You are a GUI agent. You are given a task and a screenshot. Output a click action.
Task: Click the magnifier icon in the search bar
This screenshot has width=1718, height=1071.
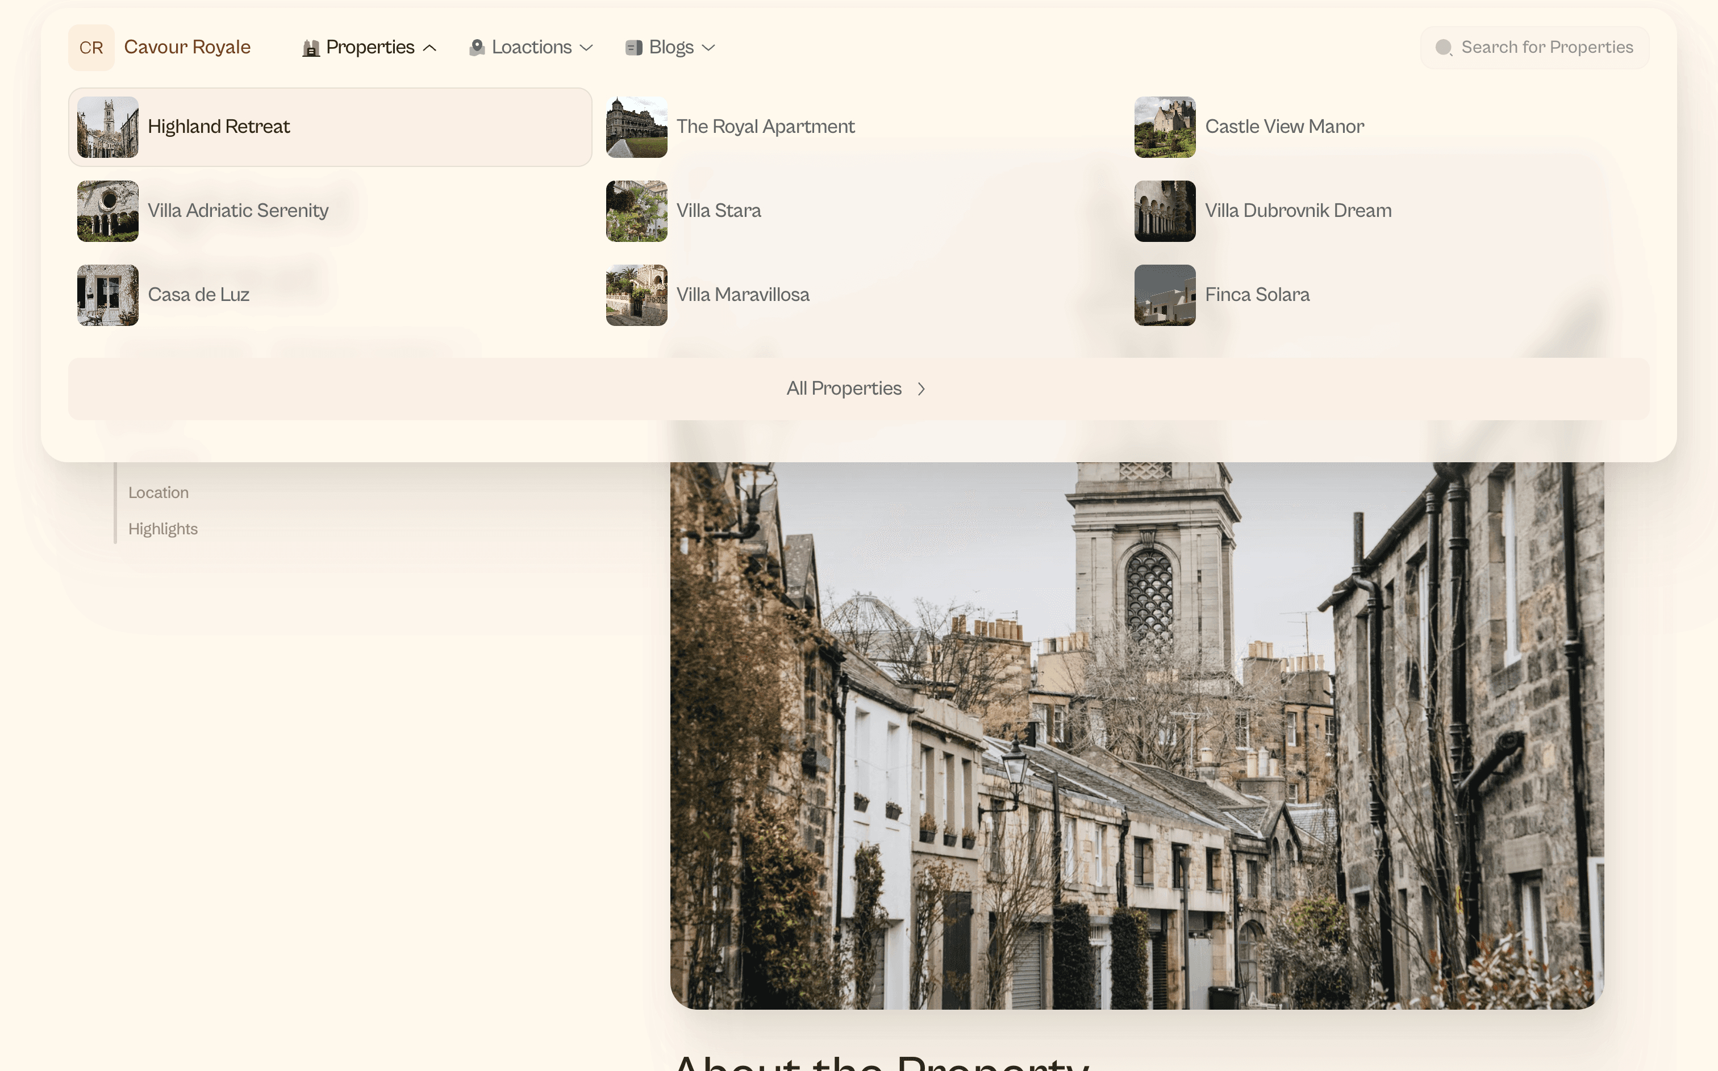(x=1443, y=48)
